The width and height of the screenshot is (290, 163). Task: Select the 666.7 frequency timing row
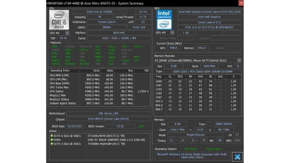(198, 109)
